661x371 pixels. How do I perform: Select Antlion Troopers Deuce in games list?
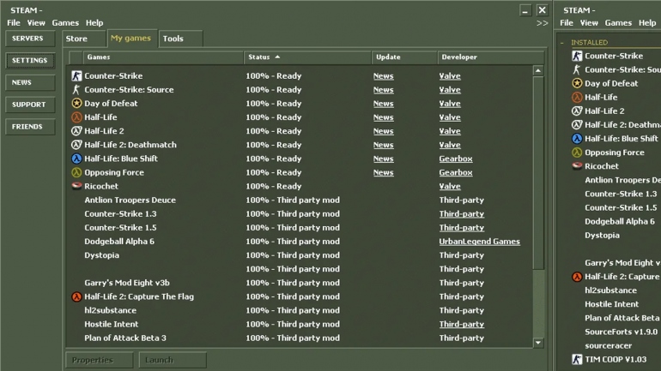tap(130, 200)
